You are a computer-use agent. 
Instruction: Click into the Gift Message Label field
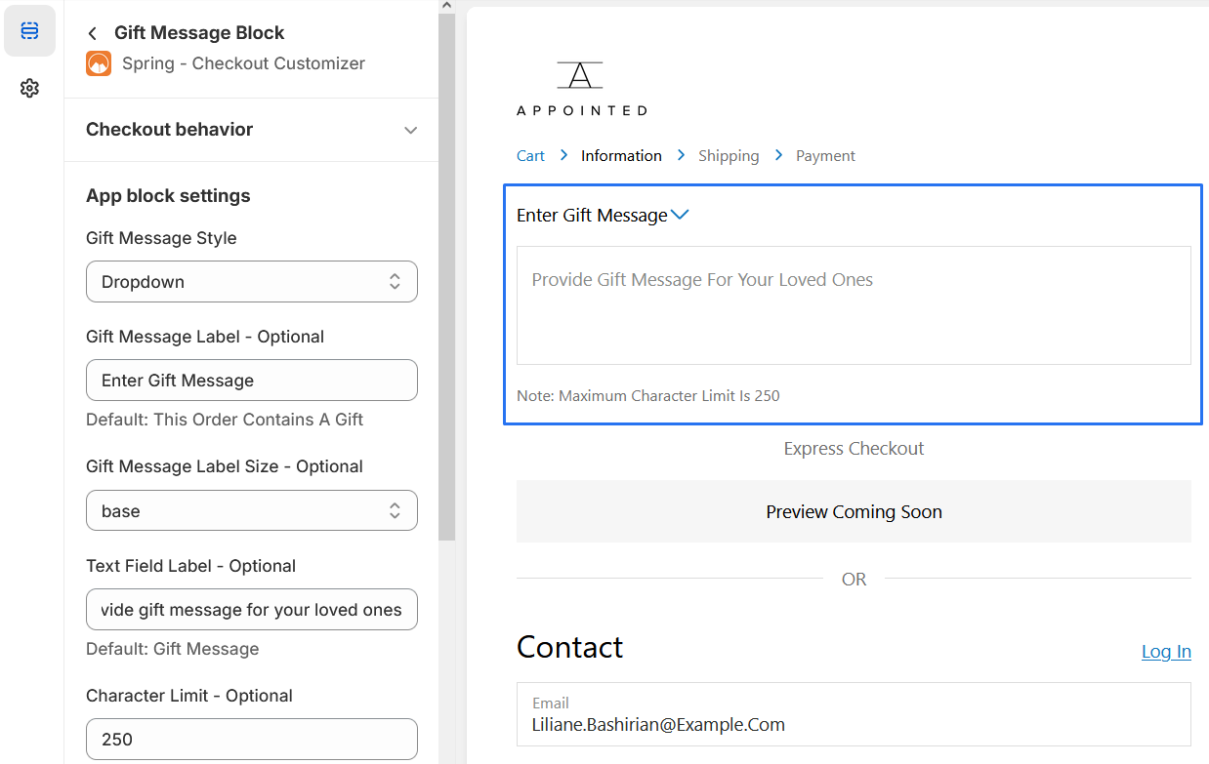click(x=252, y=381)
